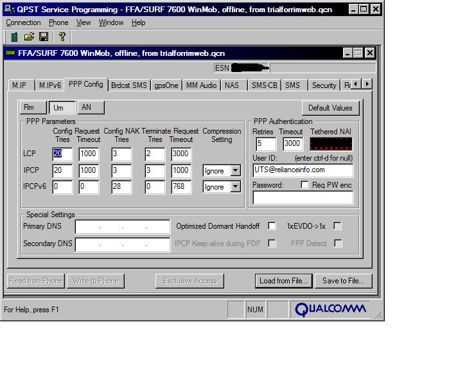Open the Connection menu
Viewport: 449px width, 383px height.
pyautogui.click(x=23, y=22)
